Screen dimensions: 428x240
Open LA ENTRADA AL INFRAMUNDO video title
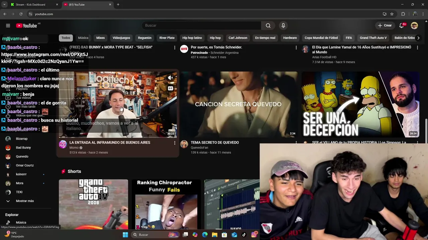110,143
